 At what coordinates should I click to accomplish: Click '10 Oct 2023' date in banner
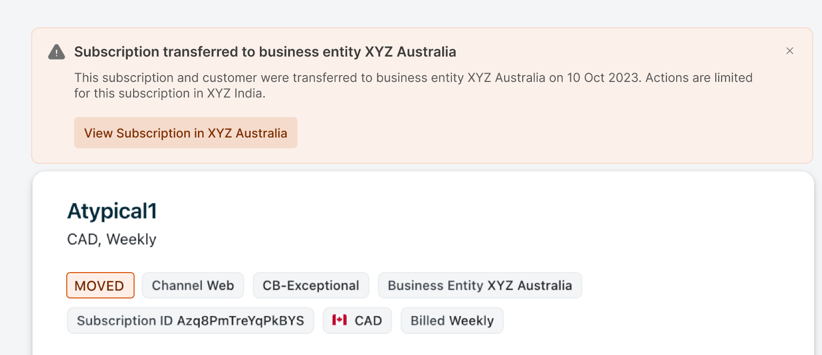click(603, 78)
